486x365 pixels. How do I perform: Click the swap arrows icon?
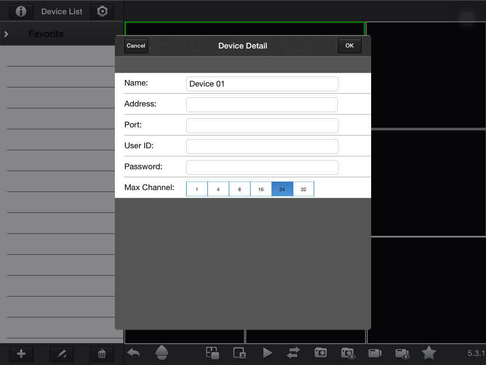pyautogui.click(x=293, y=353)
